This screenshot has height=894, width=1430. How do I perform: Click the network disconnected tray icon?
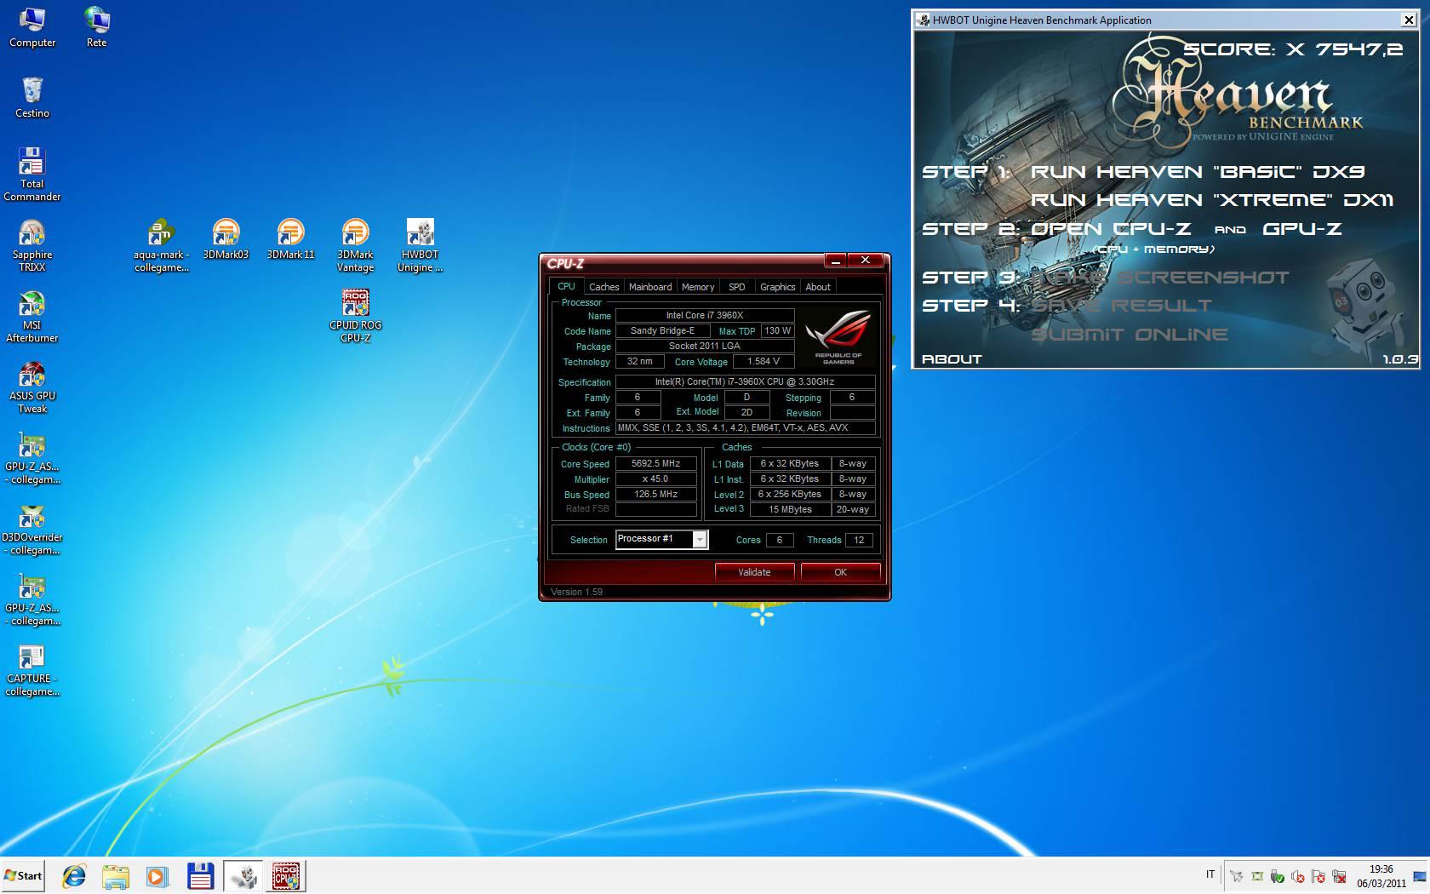1339,876
